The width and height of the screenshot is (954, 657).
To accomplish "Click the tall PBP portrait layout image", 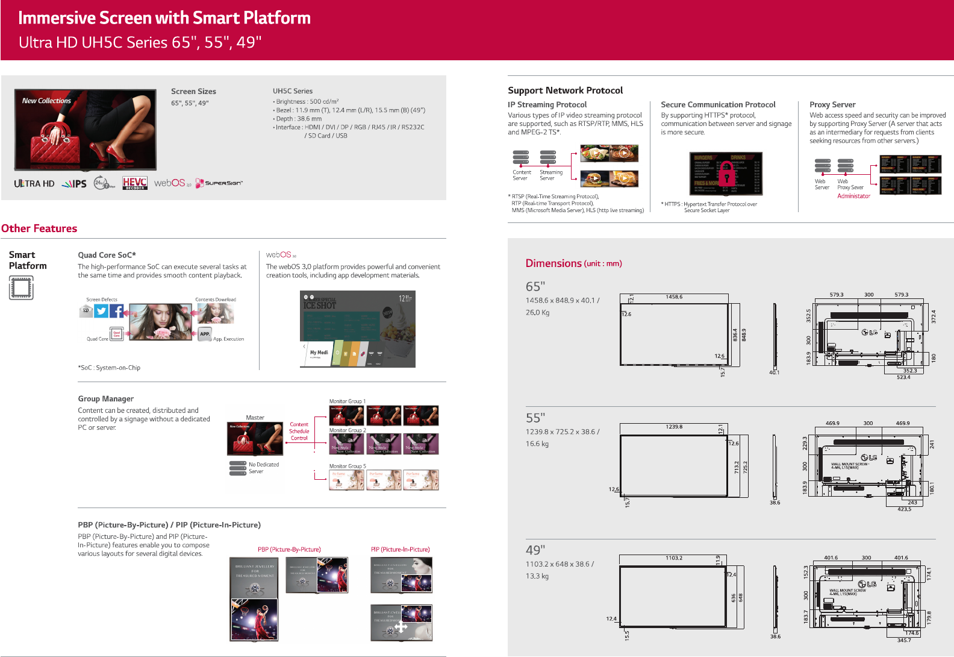I will [255, 599].
